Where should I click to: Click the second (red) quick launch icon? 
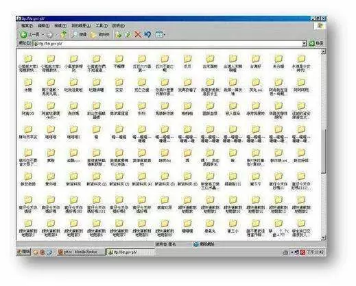tap(43, 252)
